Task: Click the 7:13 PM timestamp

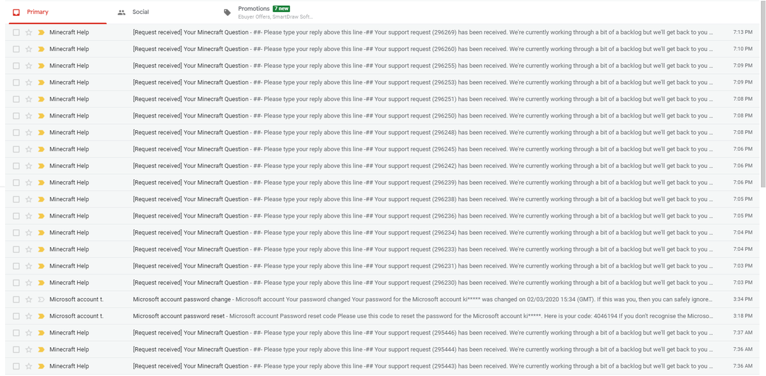Action: tap(743, 32)
